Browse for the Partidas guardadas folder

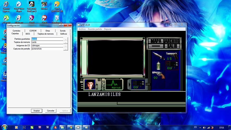(66, 39)
